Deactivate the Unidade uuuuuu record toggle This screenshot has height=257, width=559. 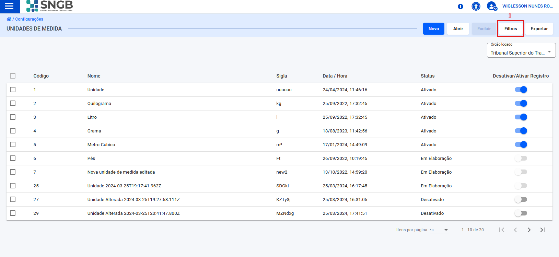pyautogui.click(x=521, y=90)
